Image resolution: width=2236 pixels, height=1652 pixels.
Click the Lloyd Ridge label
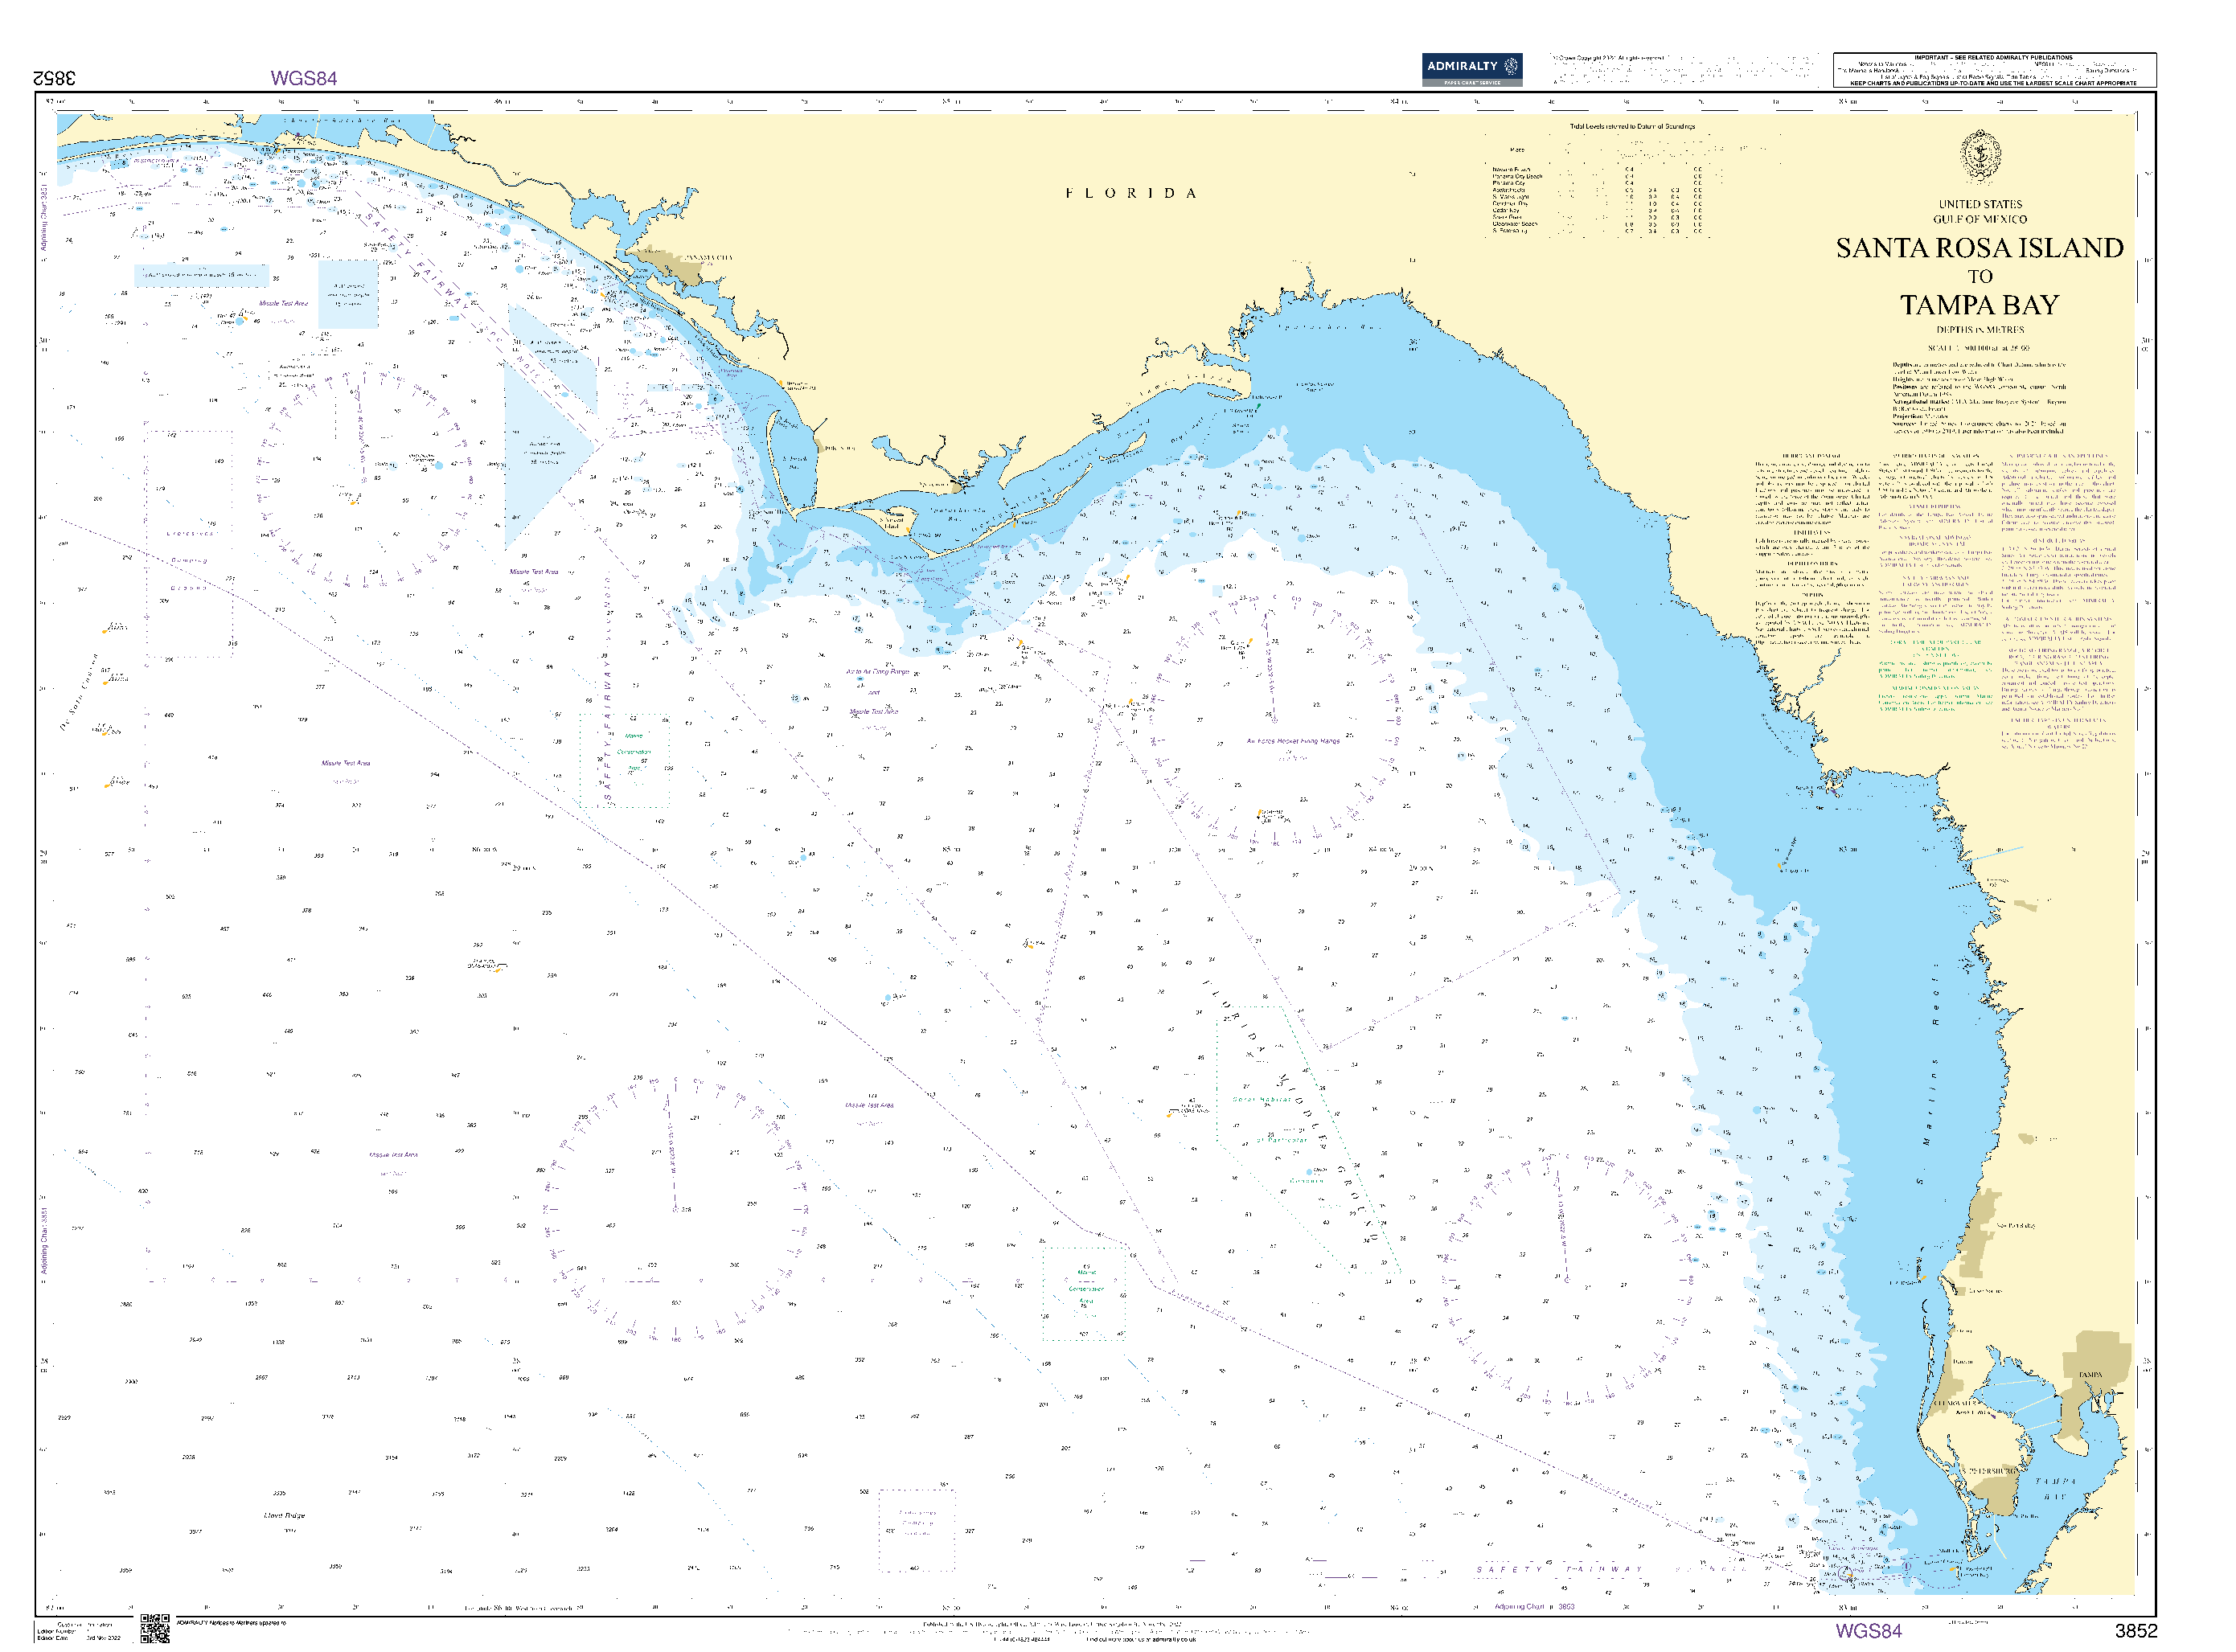285,1517
